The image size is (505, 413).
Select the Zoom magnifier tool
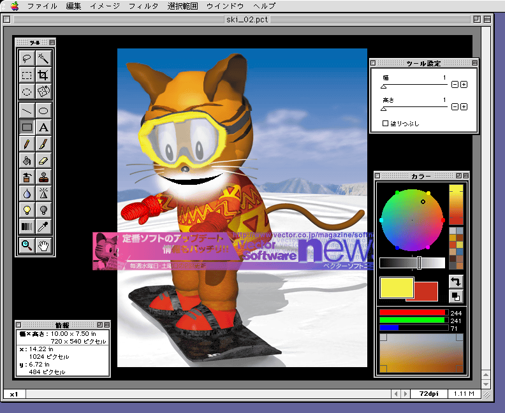[27, 246]
